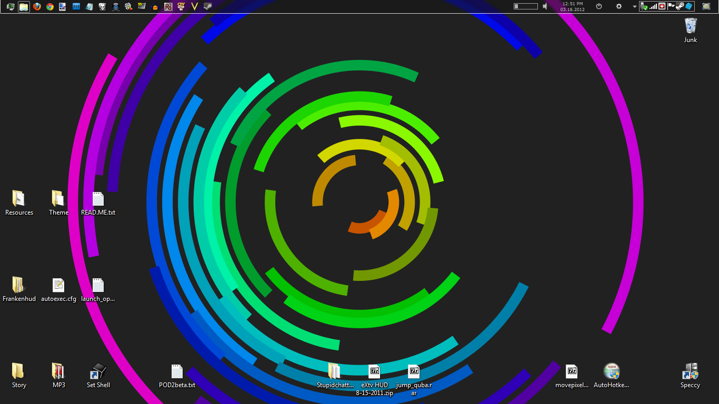Select the Theme folder on desktop
This screenshot has height=404, width=719.
tap(58, 203)
